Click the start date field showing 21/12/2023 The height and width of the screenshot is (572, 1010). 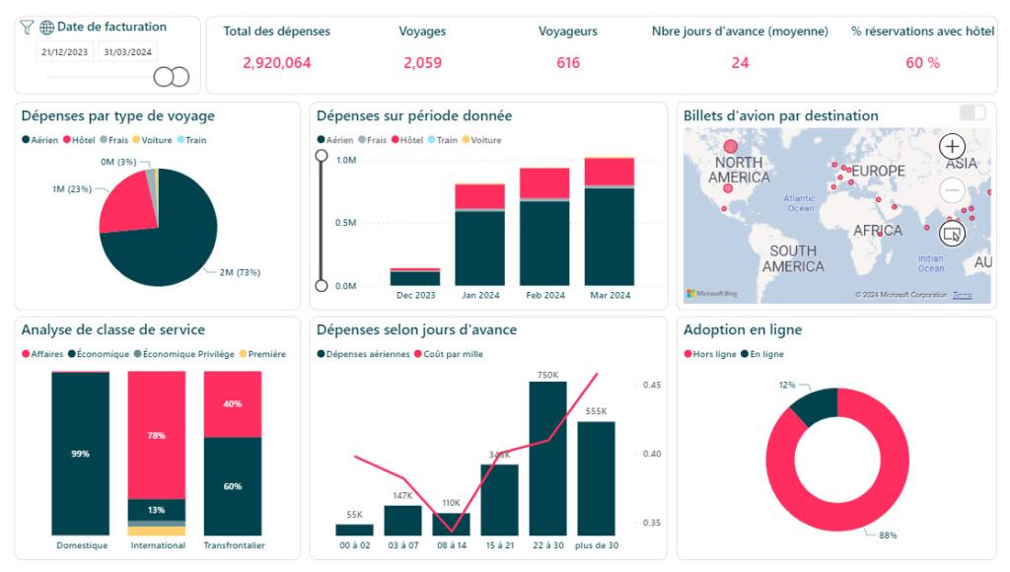[65, 52]
